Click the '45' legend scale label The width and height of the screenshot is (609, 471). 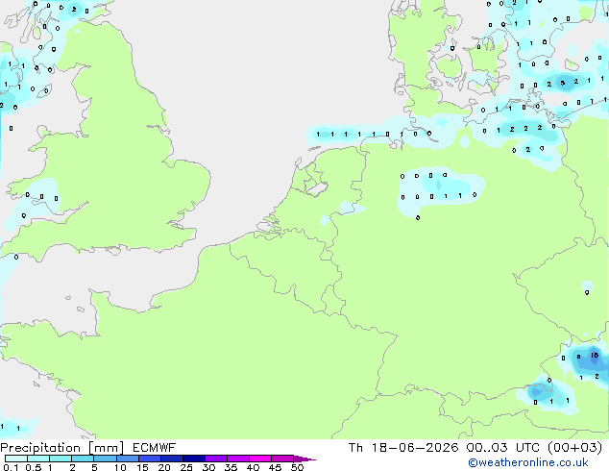click(x=275, y=467)
